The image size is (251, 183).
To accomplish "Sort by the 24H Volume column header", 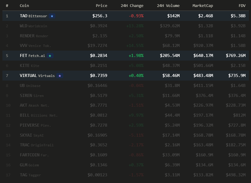I will pyautogui.click(x=168, y=6).
